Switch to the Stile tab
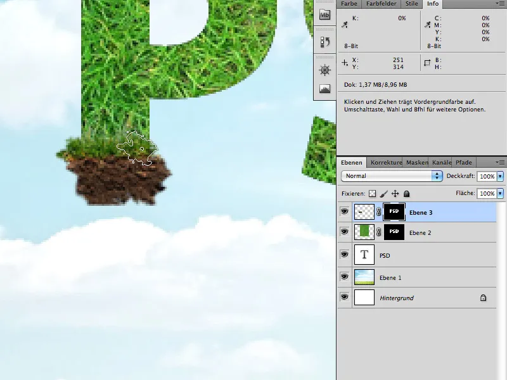Image resolution: width=507 pixels, height=380 pixels. (411, 4)
